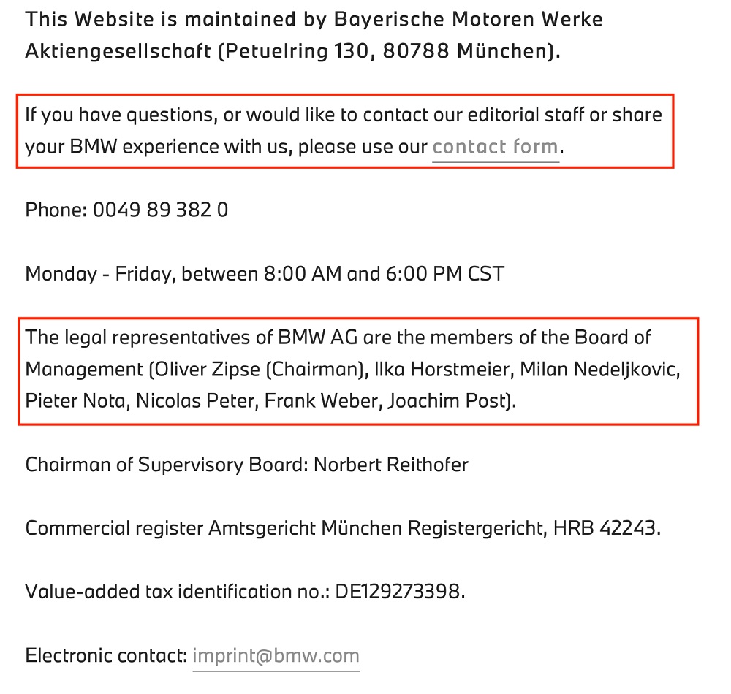This screenshot has width=731, height=694.
Task: Click the imprint@bmw.com email link
Action: 276,656
